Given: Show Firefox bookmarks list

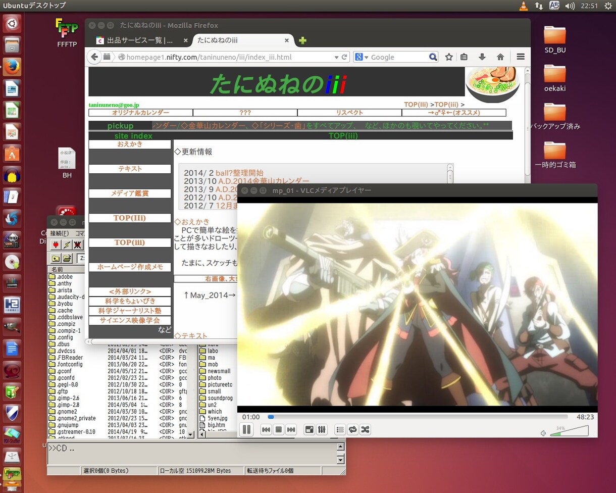Looking at the screenshot, I should pyautogui.click(x=464, y=57).
